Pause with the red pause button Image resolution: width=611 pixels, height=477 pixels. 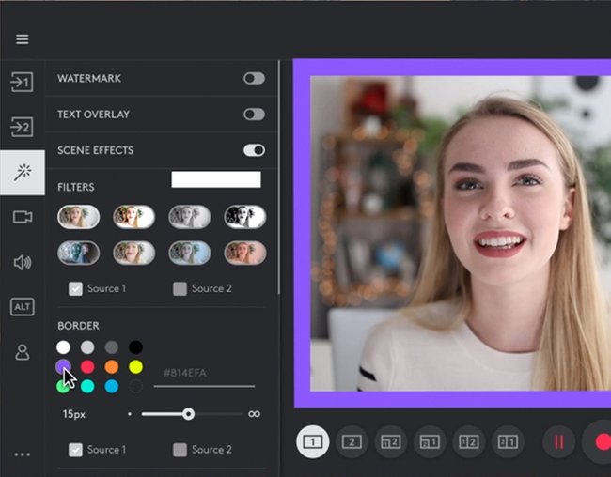(558, 442)
